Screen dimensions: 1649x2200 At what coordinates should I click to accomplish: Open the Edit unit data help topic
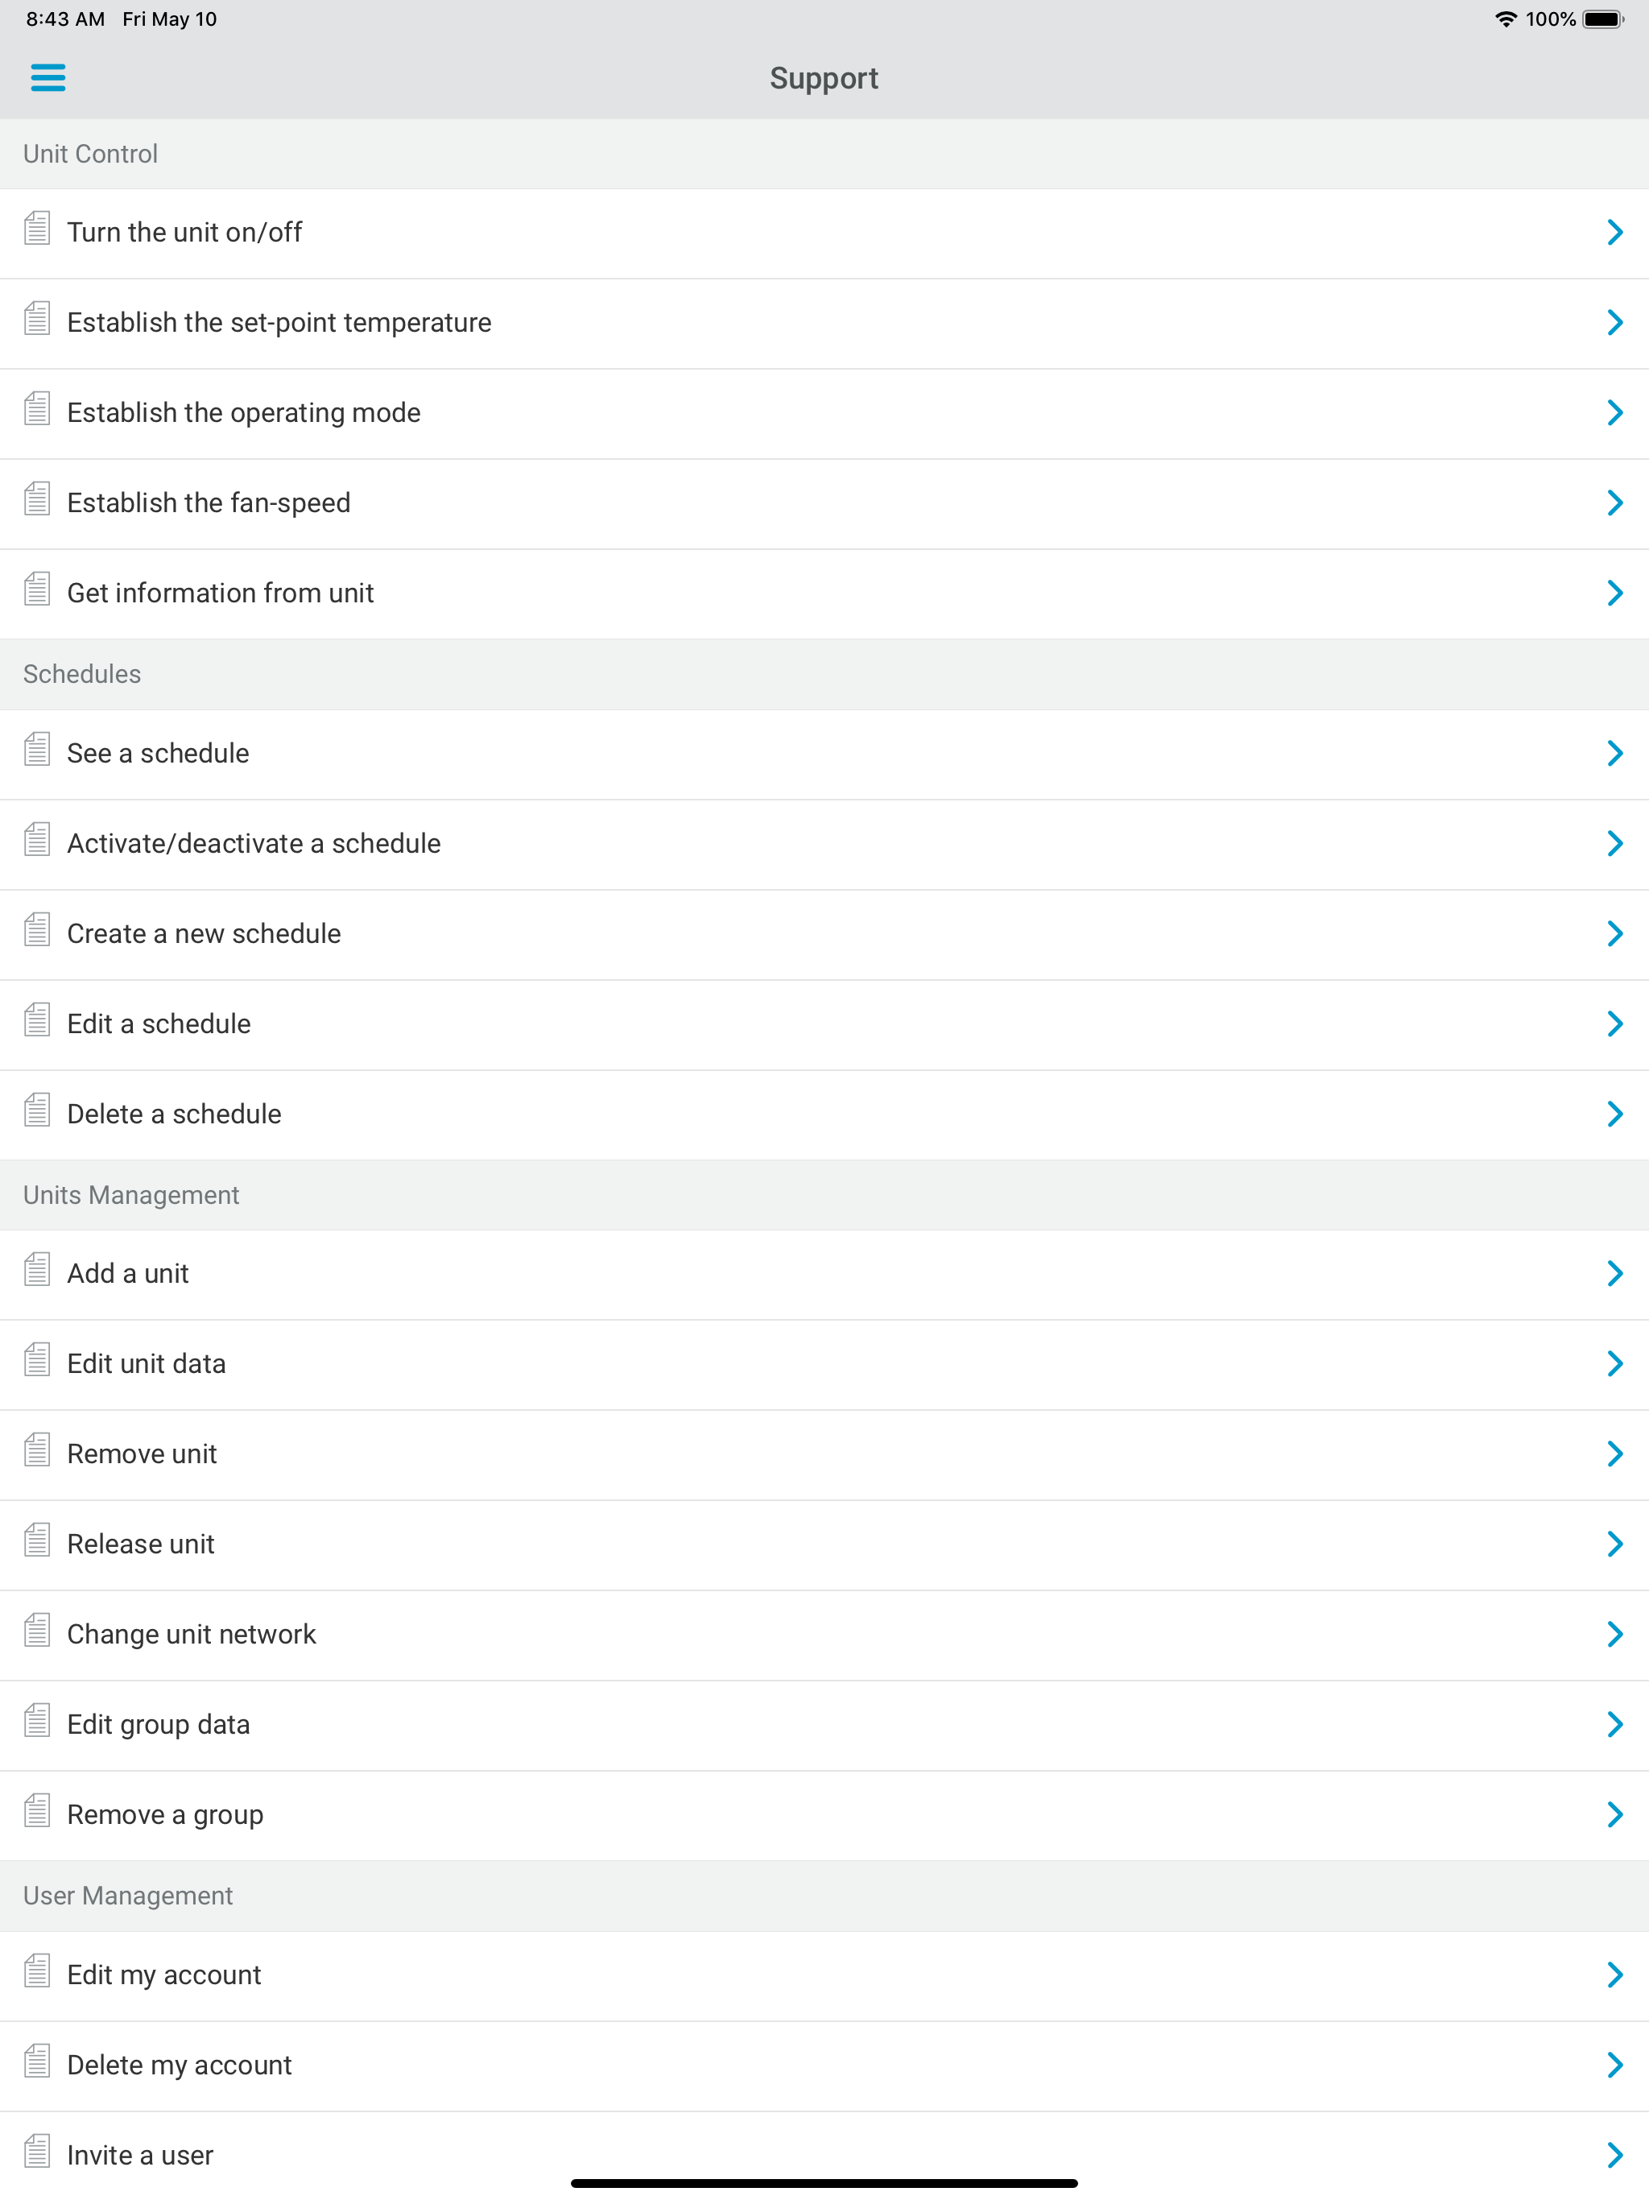tap(824, 1365)
